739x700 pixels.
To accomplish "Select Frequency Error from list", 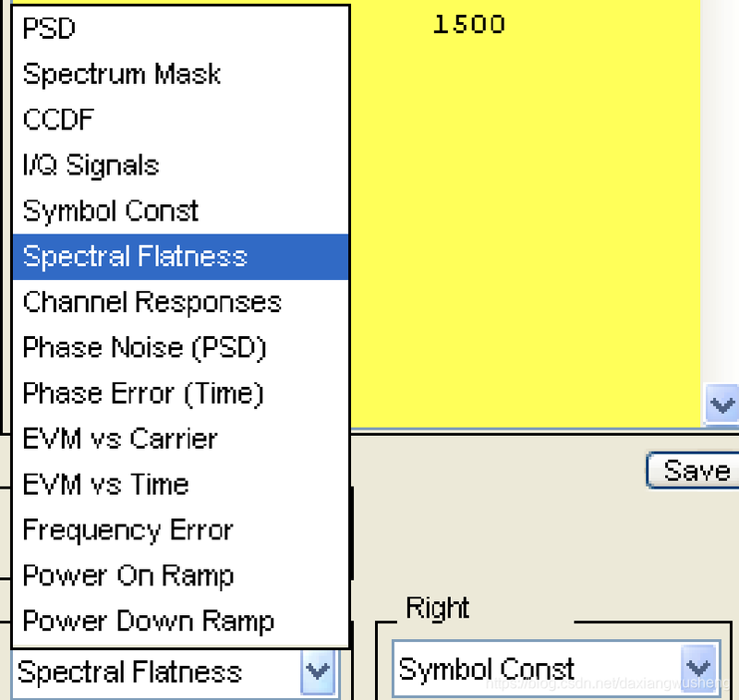I will tap(180, 530).
